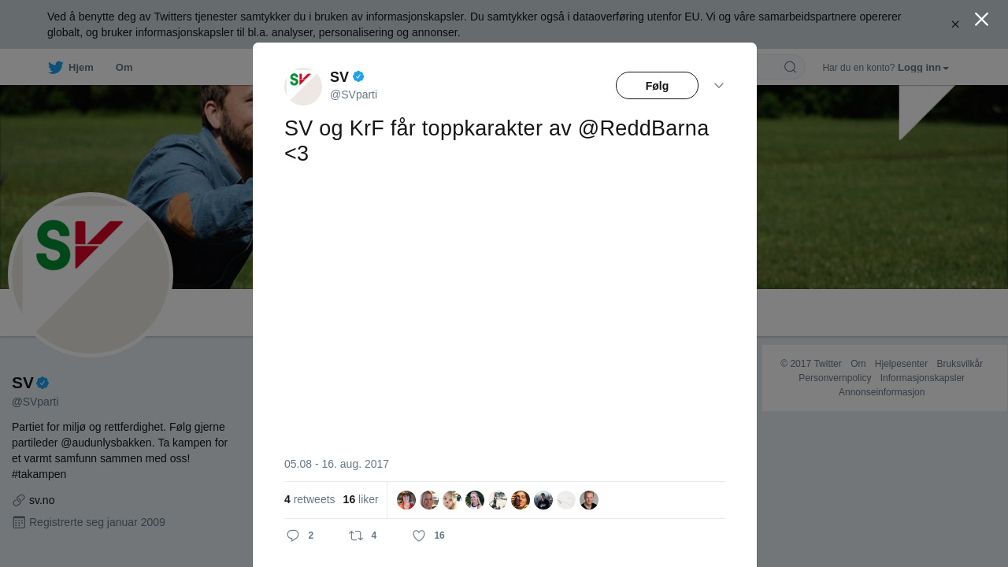Open the Logg inn dropdown
The width and height of the screenshot is (1008, 567).
coord(923,68)
